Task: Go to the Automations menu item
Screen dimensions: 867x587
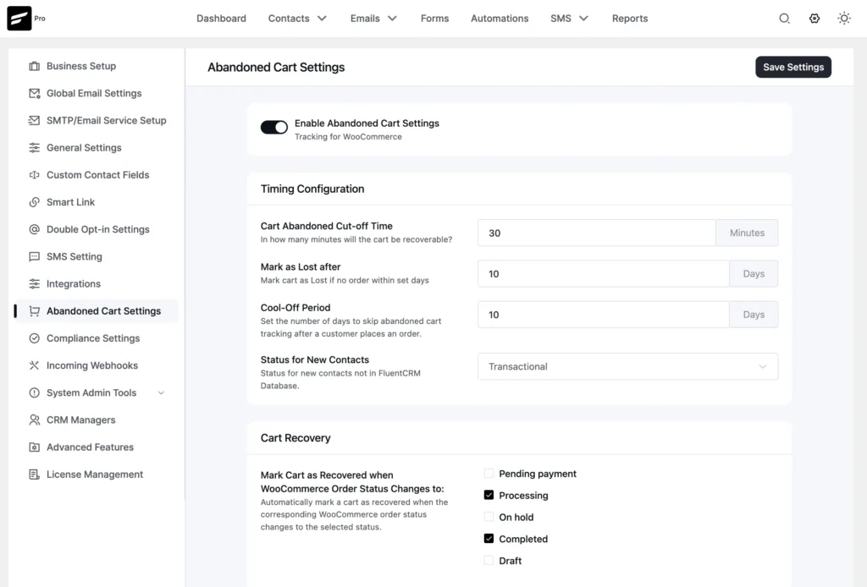Action: (500, 19)
